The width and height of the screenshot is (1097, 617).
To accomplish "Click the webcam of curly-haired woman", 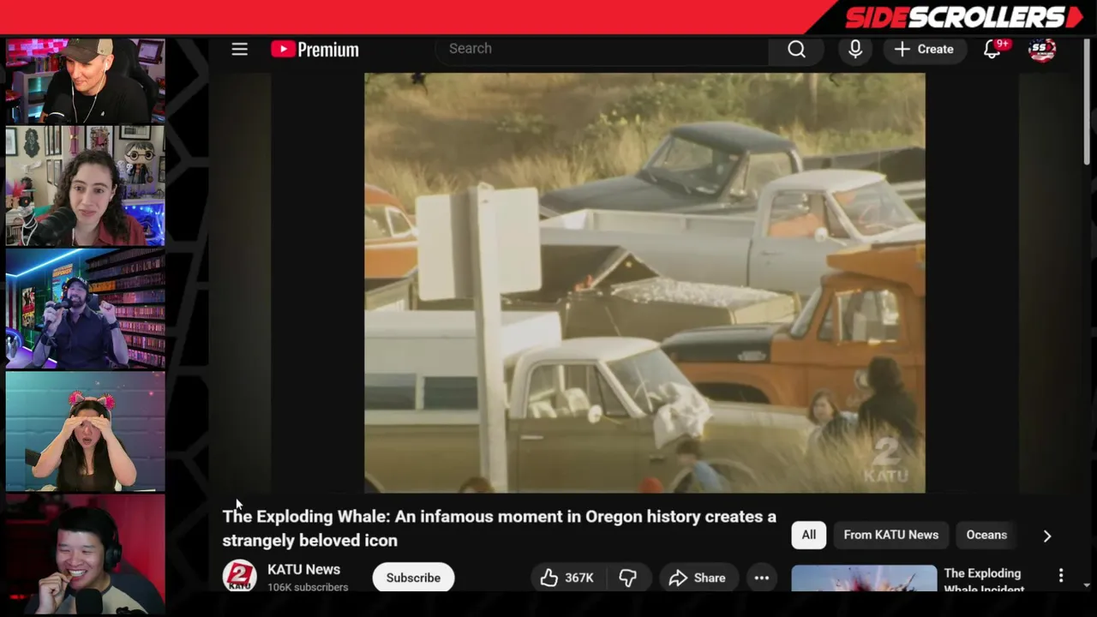I will 86,186.
